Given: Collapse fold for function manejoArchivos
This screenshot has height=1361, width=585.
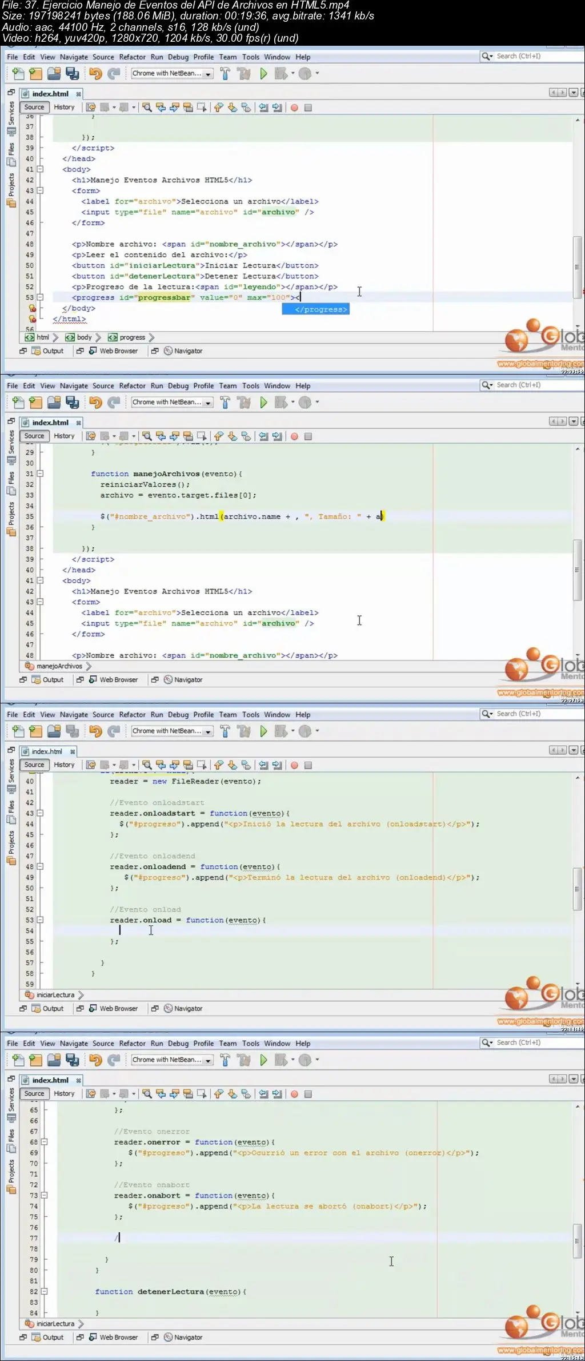Looking at the screenshot, I should point(41,473).
